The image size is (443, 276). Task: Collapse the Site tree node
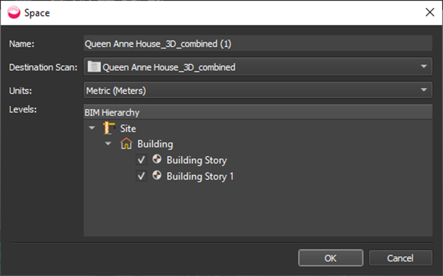[92, 128]
